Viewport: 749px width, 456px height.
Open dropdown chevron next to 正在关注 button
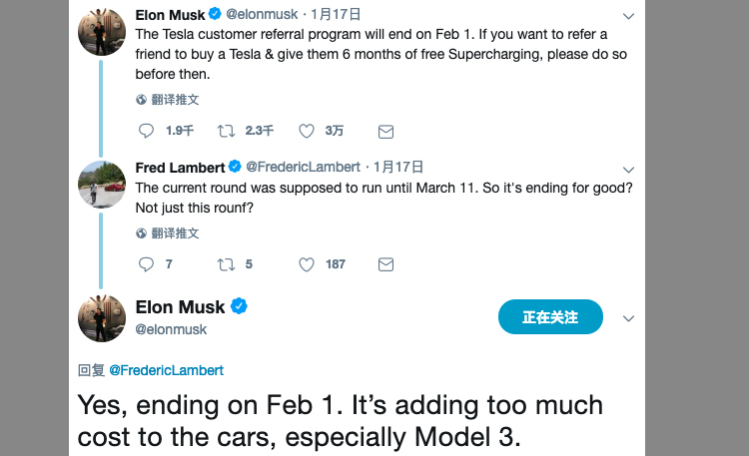pyautogui.click(x=628, y=318)
